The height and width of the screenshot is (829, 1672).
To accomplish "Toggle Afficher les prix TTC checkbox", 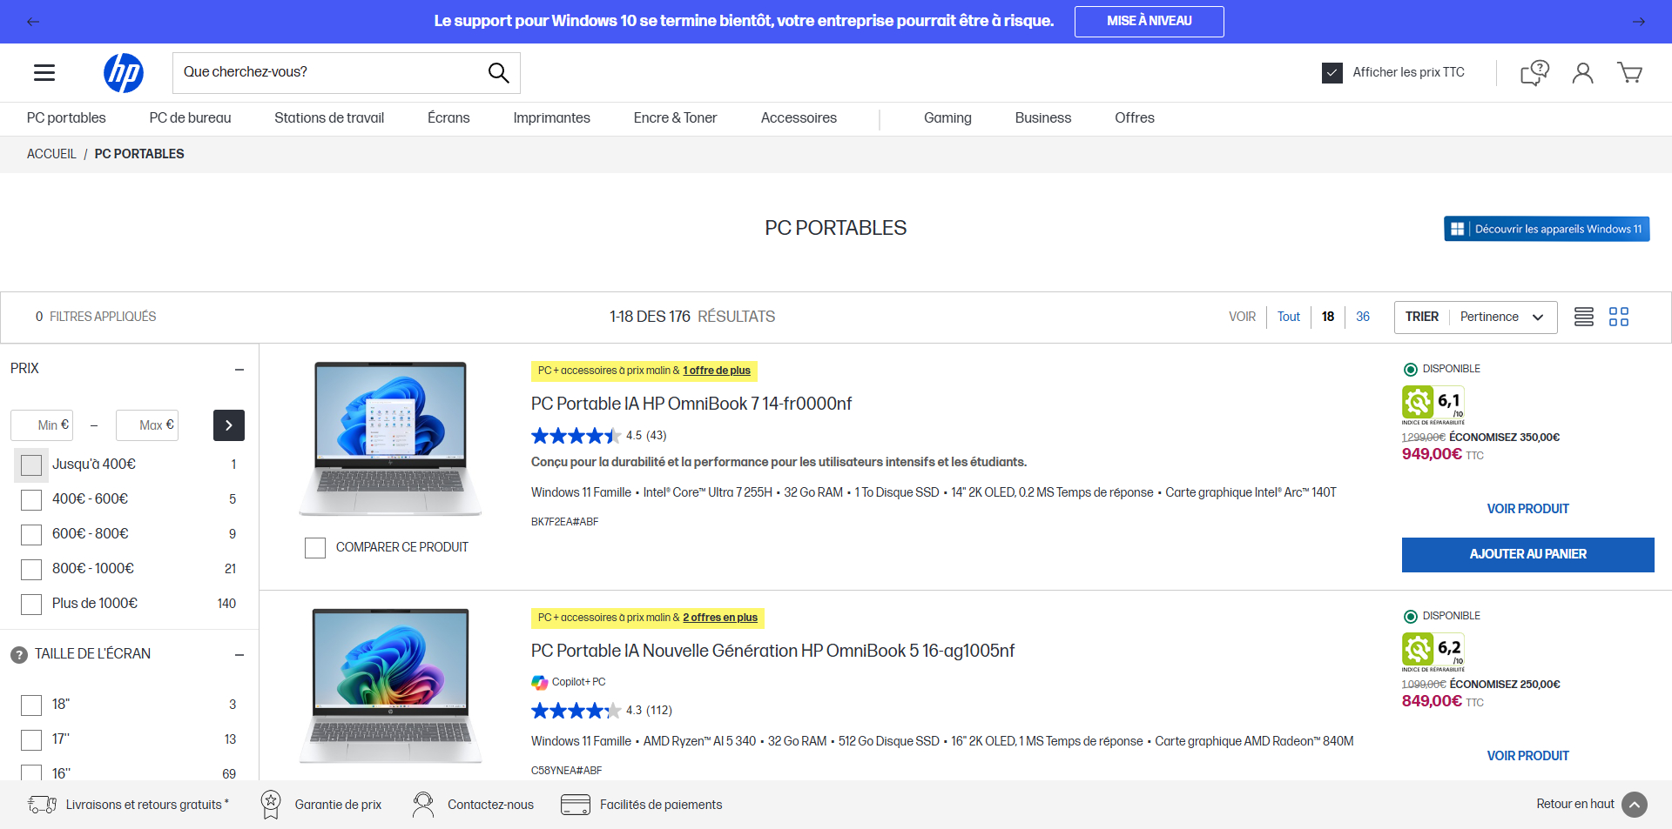I will point(1332,73).
